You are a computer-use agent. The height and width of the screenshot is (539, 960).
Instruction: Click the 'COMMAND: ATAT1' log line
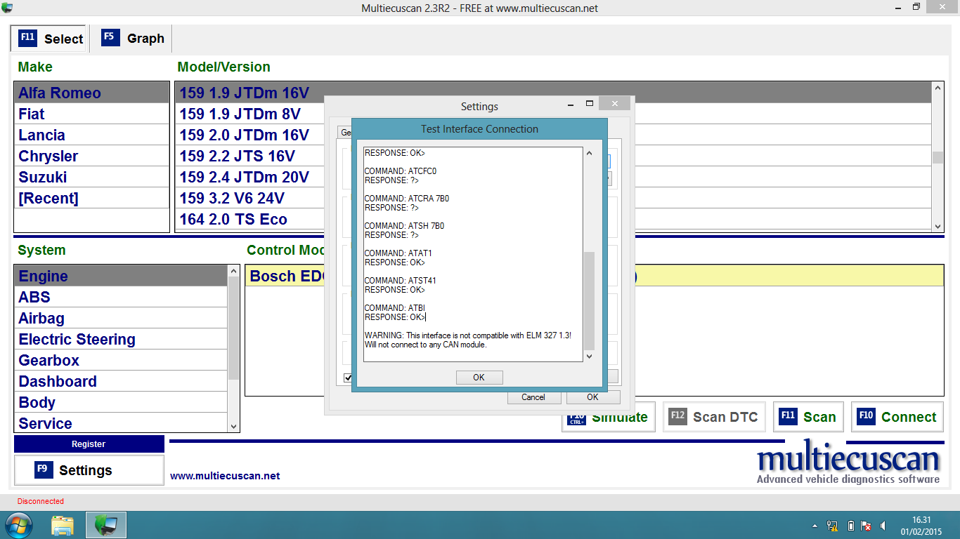[398, 253]
